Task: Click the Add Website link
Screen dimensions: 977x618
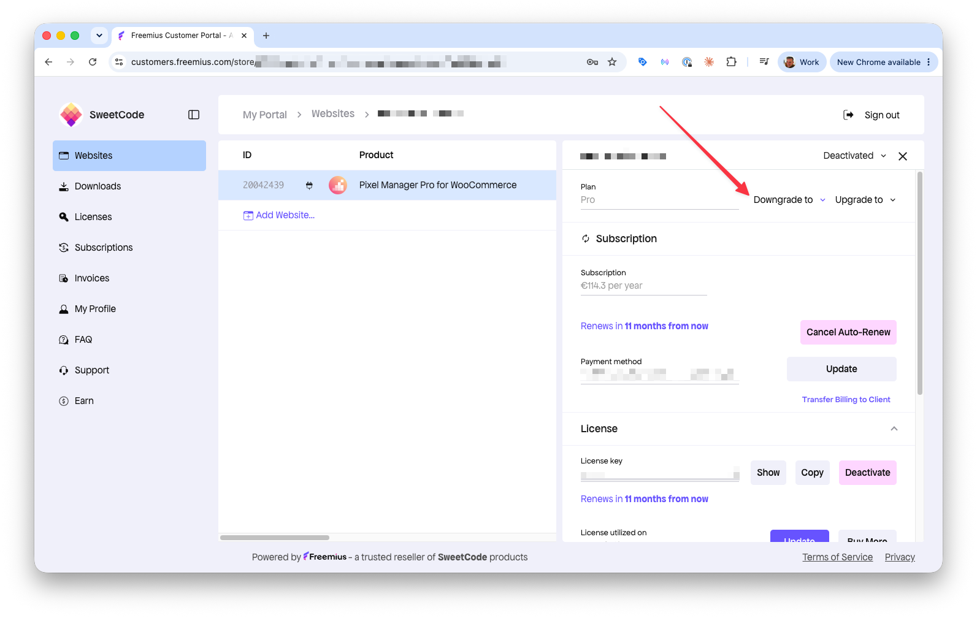Action: point(279,215)
